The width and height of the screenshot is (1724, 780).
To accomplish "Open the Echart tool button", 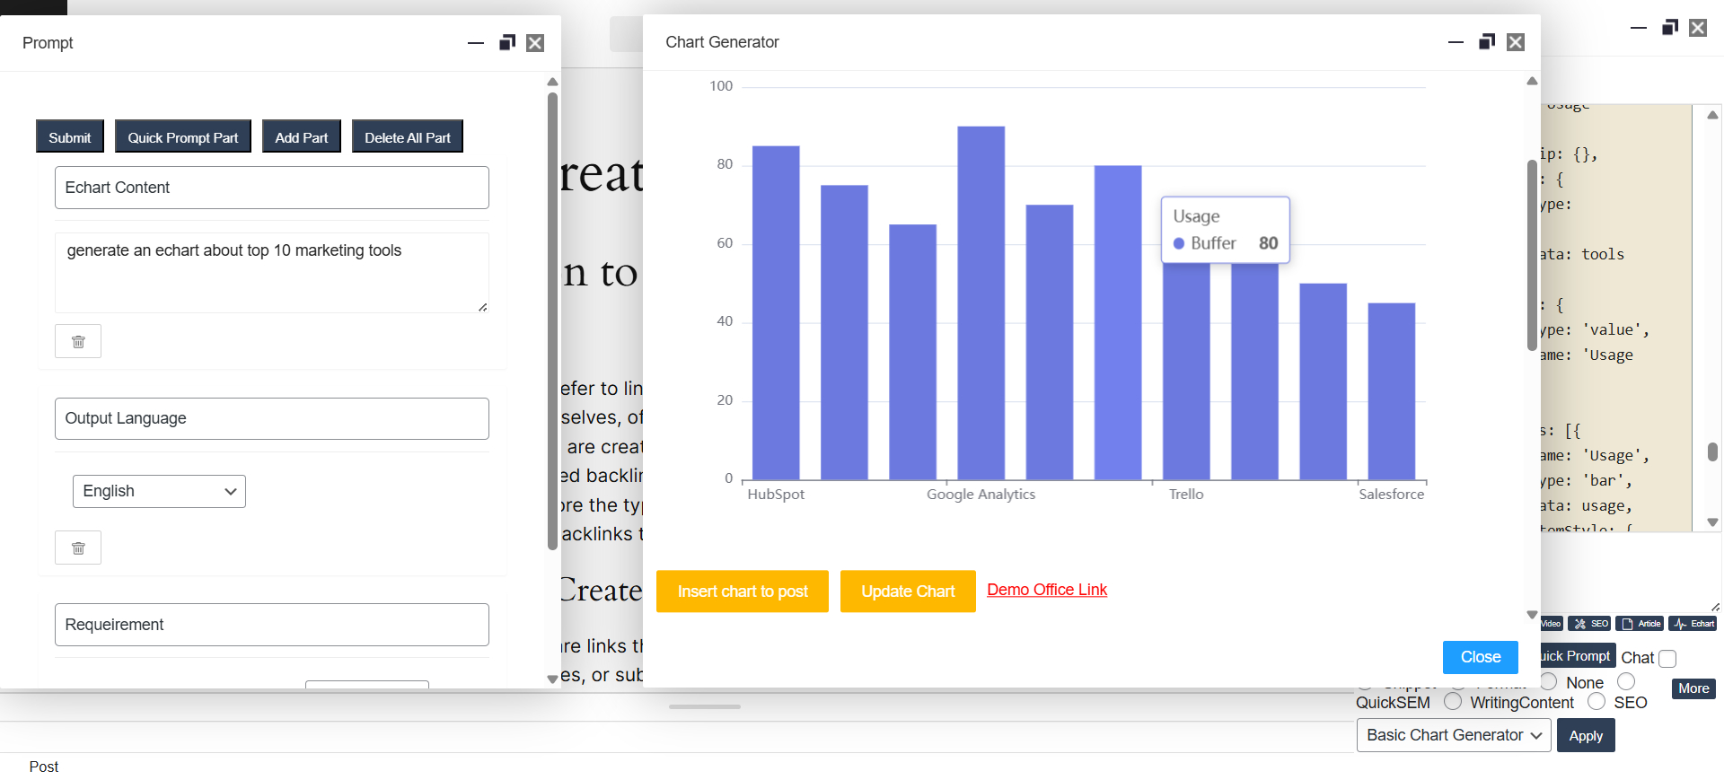I will 1693,624.
